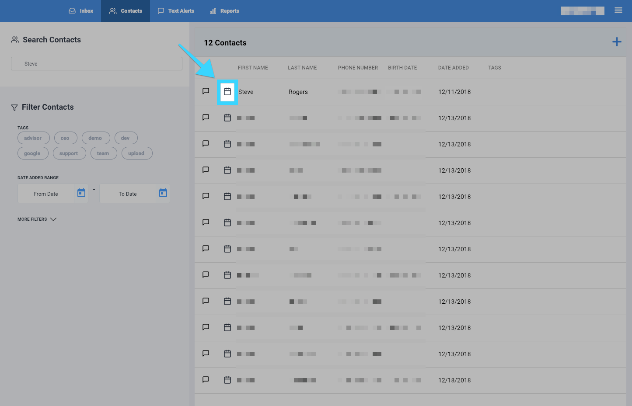Click the 12 Contacts heading
This screenshot has width=632, height=406.
225,43
